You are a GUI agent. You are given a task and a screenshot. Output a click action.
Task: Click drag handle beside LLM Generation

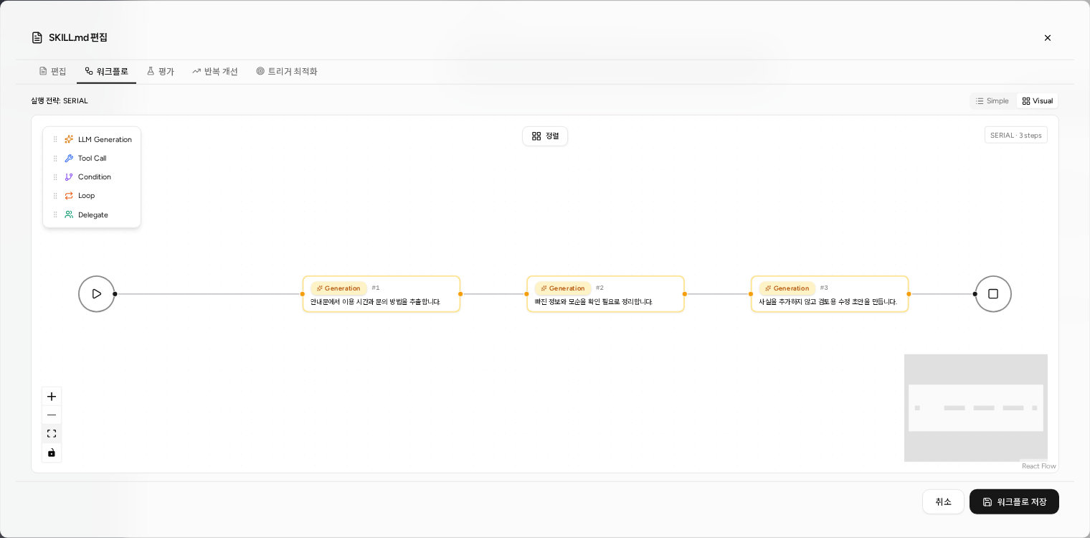(55, 139)
